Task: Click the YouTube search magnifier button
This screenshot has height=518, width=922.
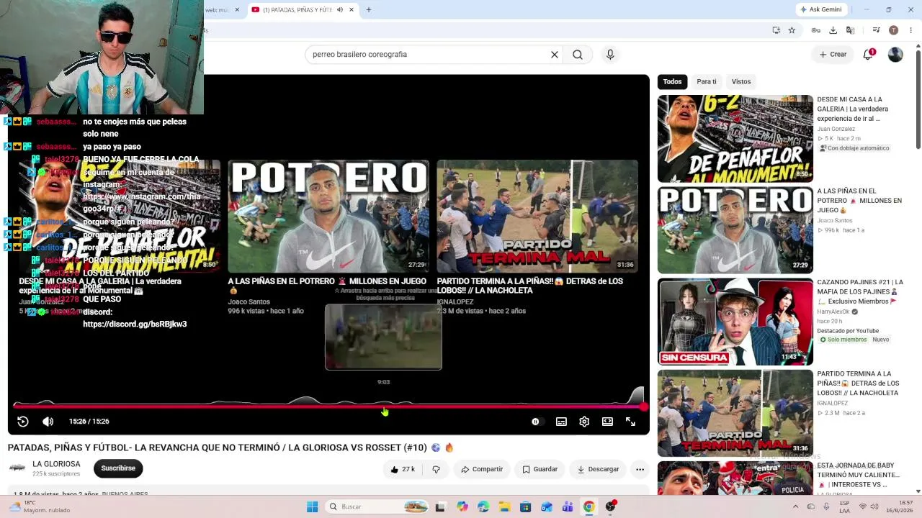Action: click(x=578, y=55)
